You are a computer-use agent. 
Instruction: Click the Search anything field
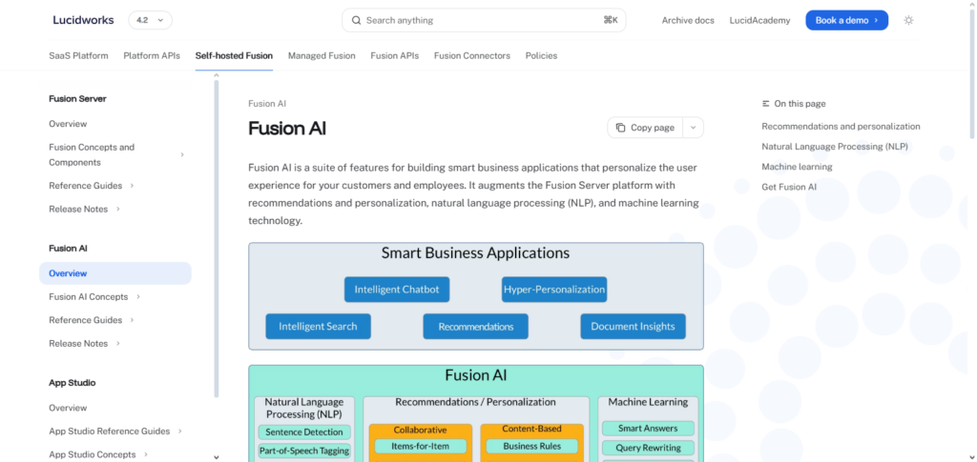(484, 20)
